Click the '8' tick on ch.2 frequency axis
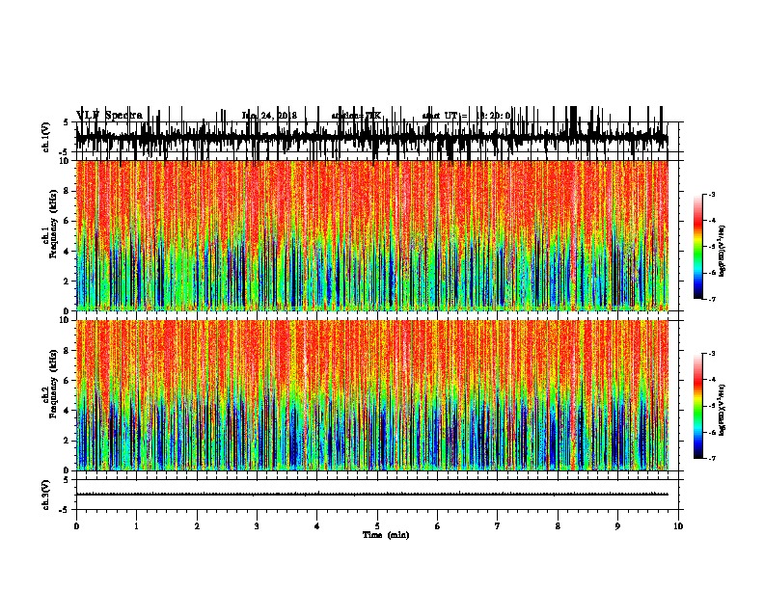This screenshot has height=590, width=764. tap(68, 351)
